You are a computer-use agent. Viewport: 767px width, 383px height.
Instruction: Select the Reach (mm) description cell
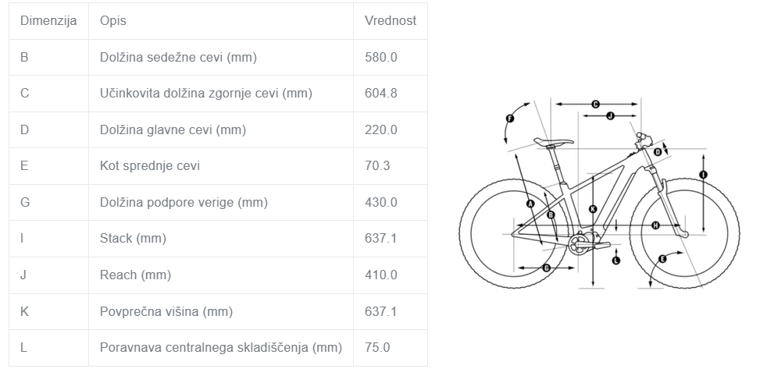coord(220,275)
